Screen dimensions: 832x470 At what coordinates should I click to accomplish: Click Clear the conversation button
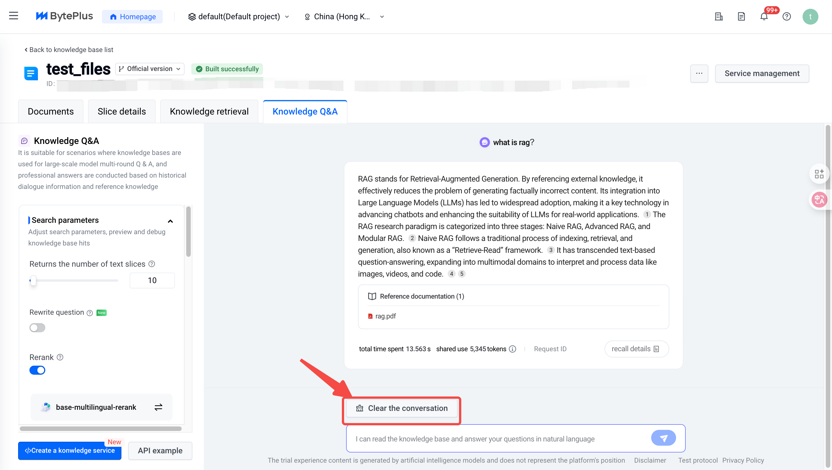(402, 408)
